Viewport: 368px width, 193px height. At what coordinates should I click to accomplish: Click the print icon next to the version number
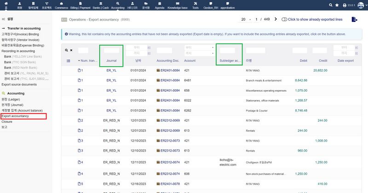[x=345, y=5]
